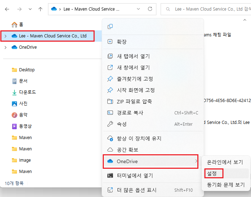The image size is (251, 197).
Task: Click the music note icon beside 음악
Action: coord(14,115)
